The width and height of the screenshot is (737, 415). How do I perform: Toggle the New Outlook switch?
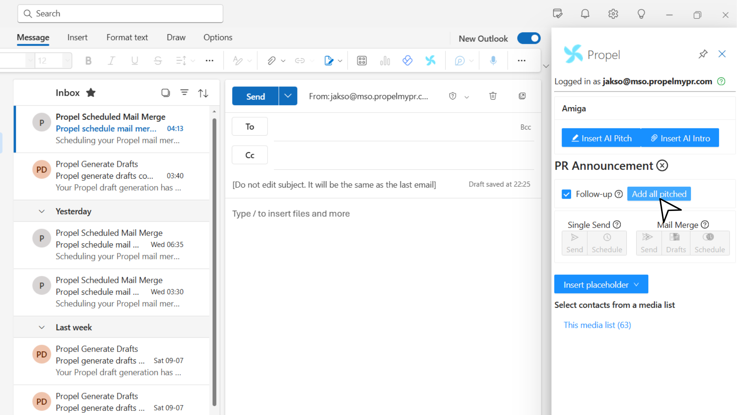pyautogui.click(x=529, y=38)
